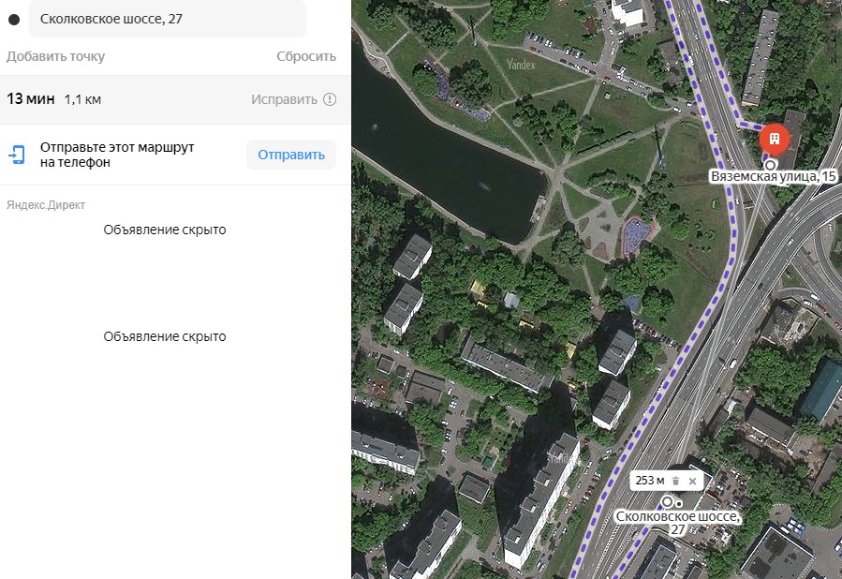This screenshot has height=579, width=842.
Task: Click the Вяземская улица, 15 map label
Action: click(774, 176)
